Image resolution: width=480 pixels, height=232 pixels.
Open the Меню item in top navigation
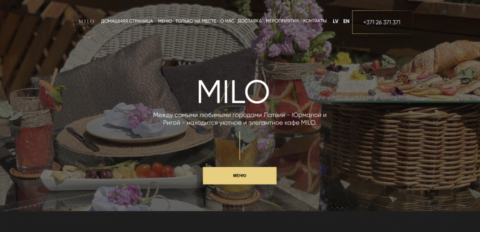point(165,21)
